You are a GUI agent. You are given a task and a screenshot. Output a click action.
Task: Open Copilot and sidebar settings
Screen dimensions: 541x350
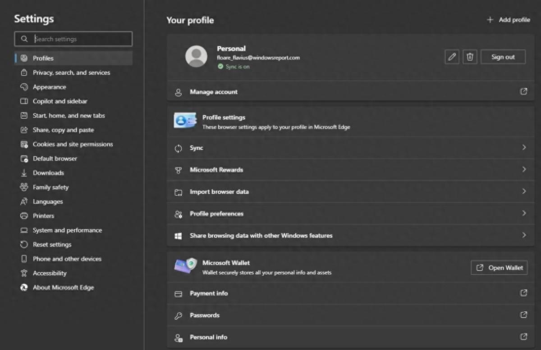(x=73, y=101)
